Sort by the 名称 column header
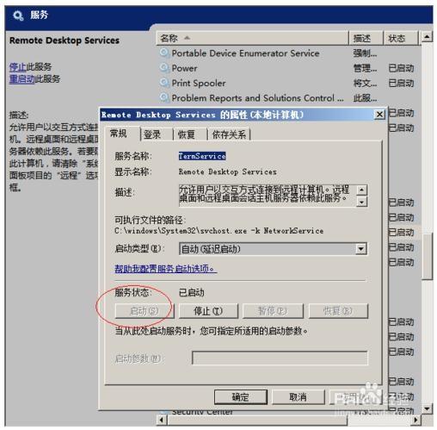The image size is (437, 430). (x=252, y=38)
